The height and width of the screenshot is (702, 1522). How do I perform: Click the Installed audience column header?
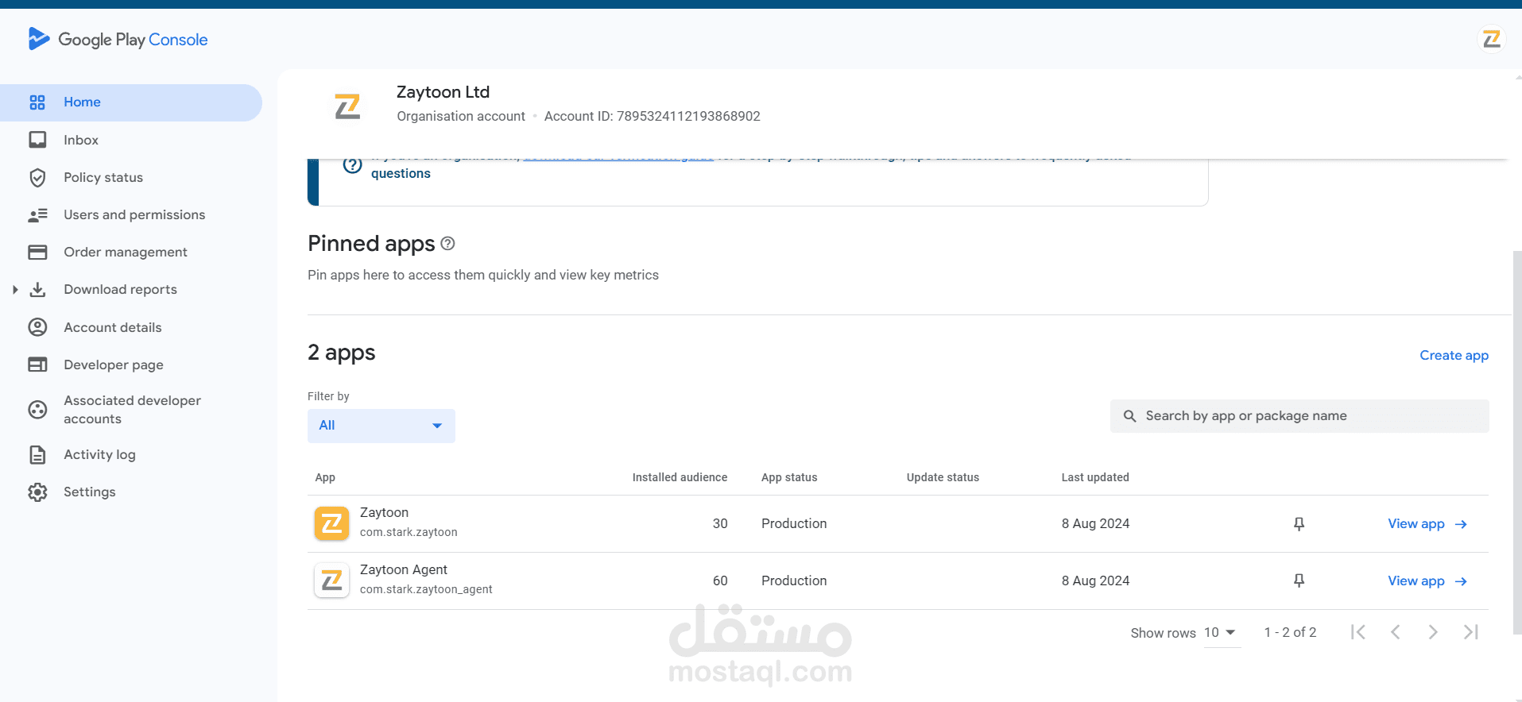point(680,477)
